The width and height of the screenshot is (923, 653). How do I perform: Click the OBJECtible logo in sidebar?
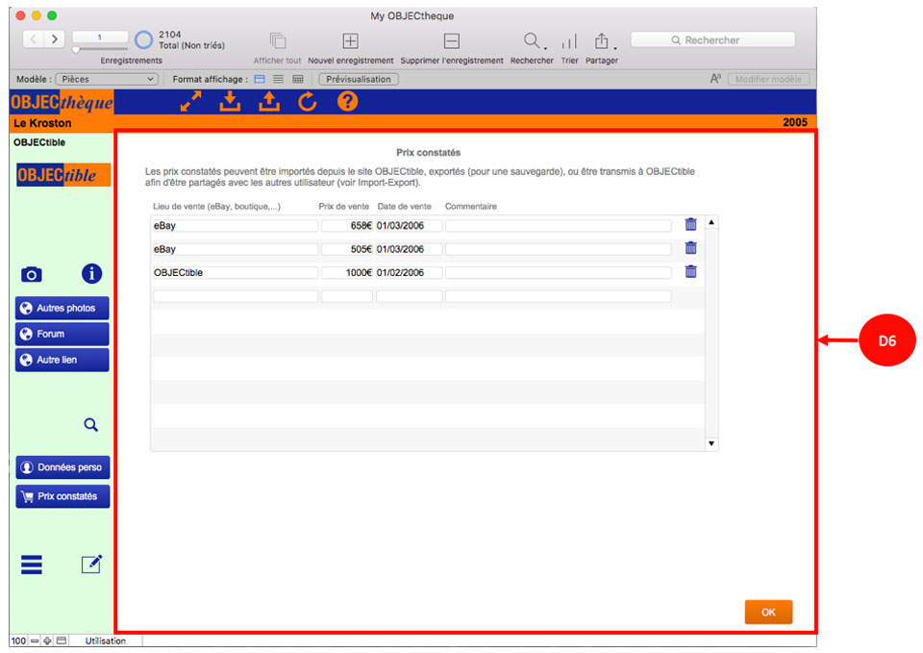click(63, 175)
